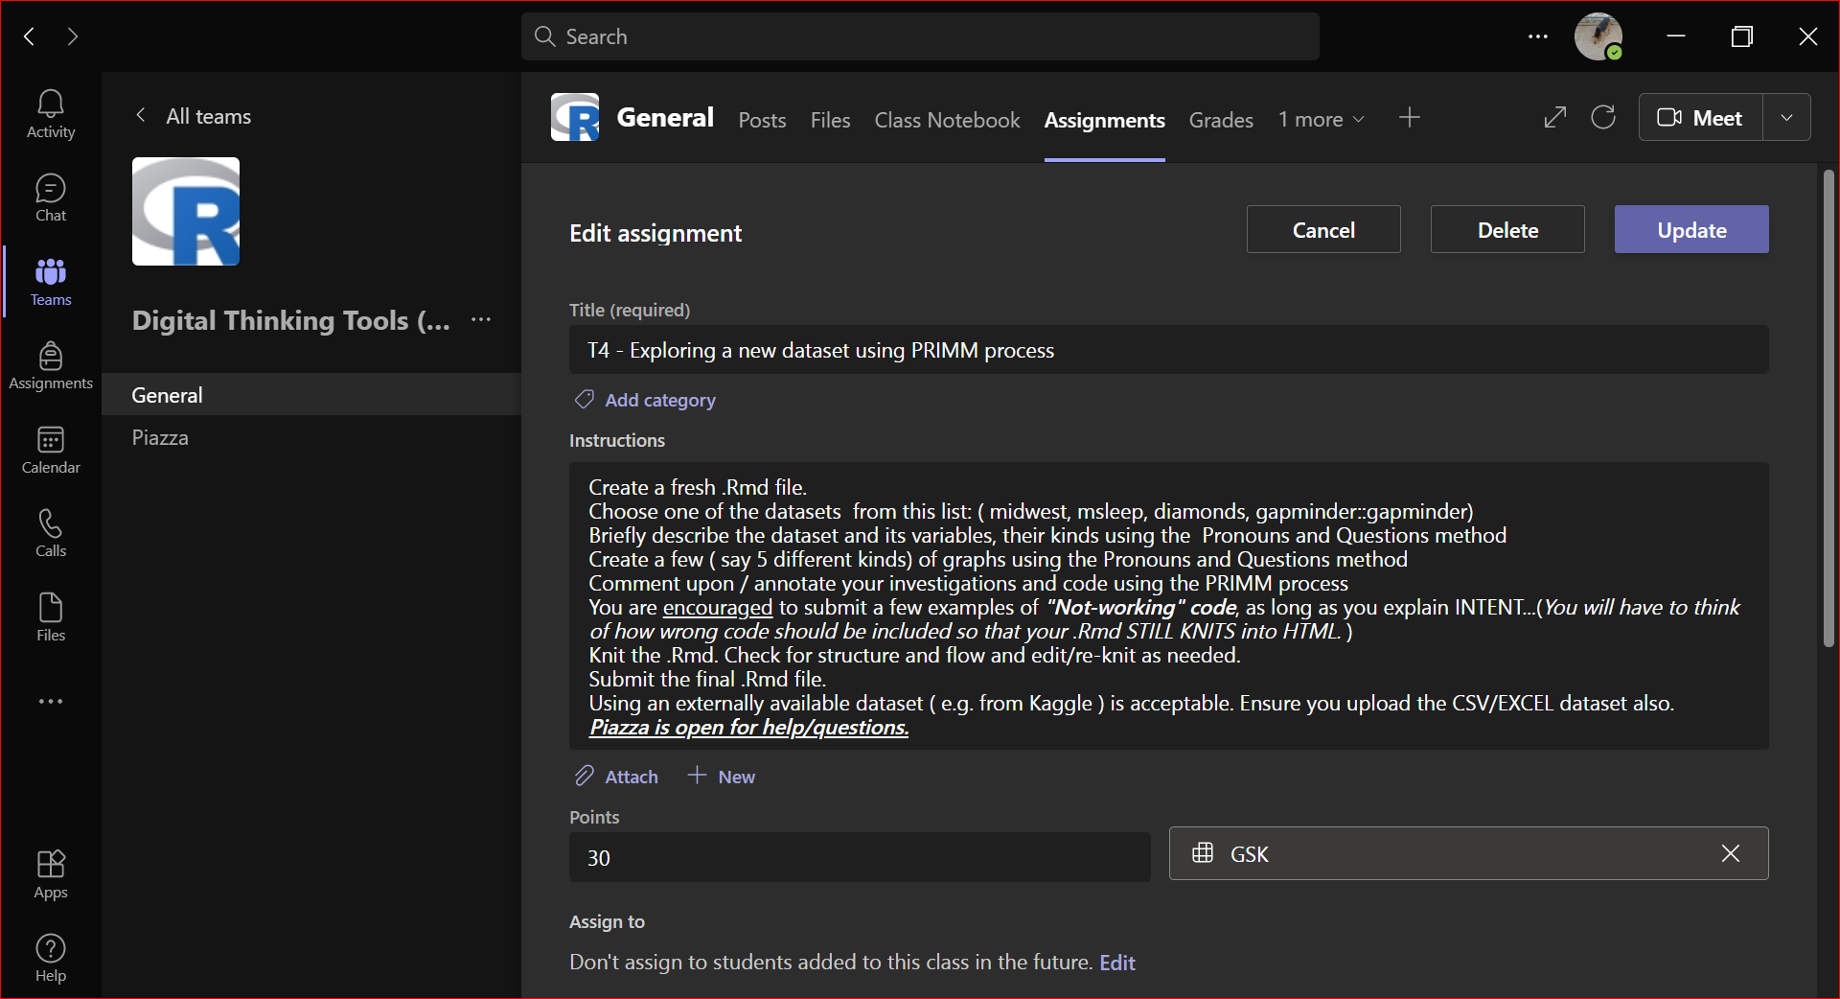Click the 'Edit assignment' heading

tap(655, 233)
